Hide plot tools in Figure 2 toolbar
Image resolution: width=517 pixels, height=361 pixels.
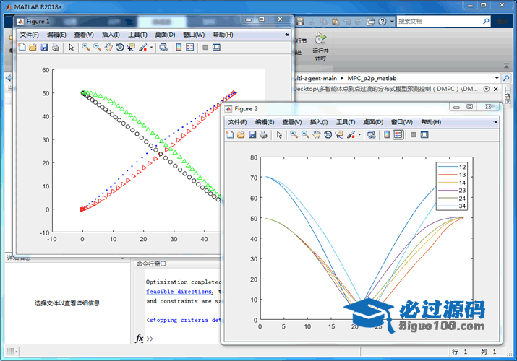click(413, 134)
